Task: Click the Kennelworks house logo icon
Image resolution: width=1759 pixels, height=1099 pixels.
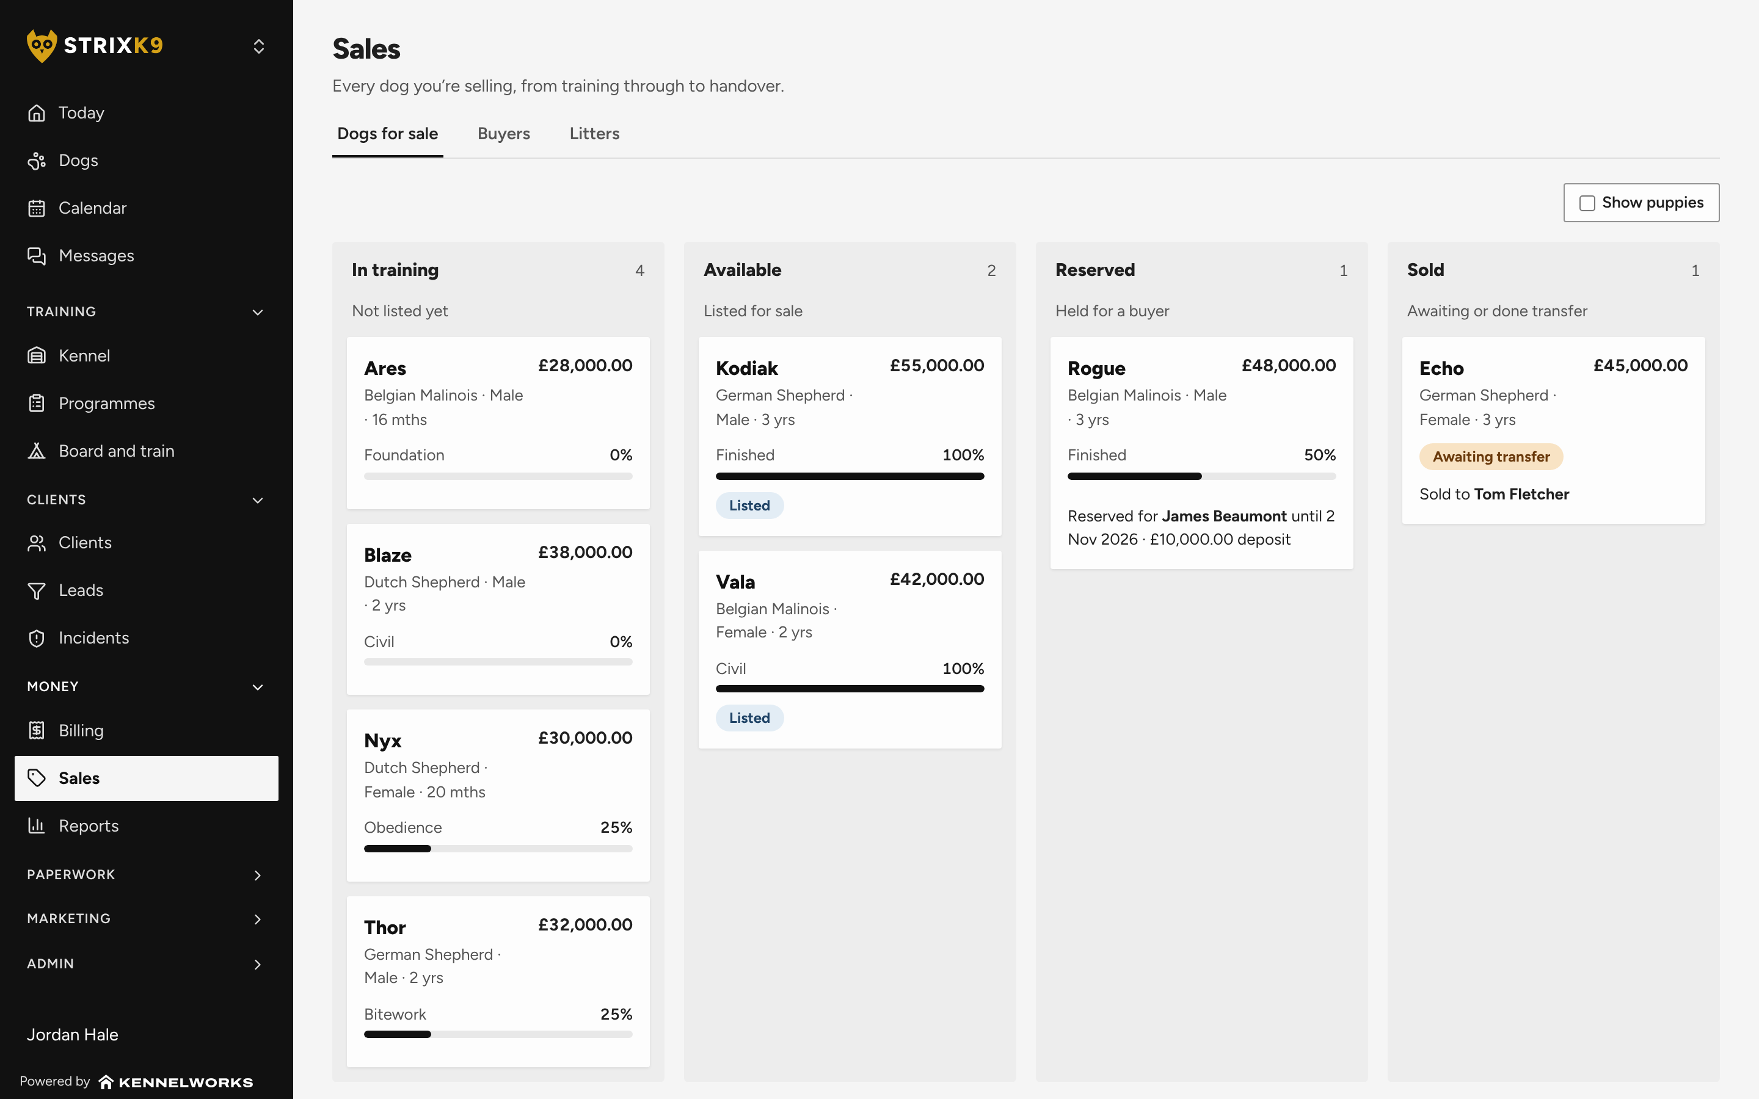Action: 106,1083
